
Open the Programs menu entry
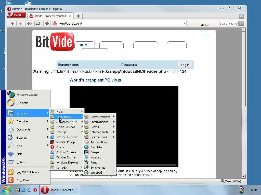point(28,113)
